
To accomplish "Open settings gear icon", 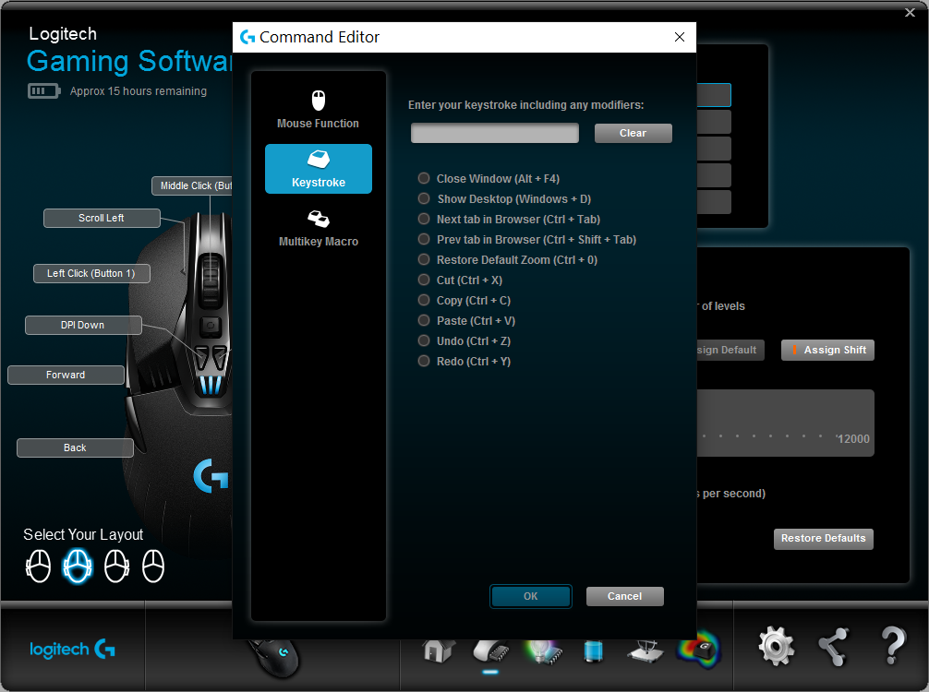I will (776, 647).
